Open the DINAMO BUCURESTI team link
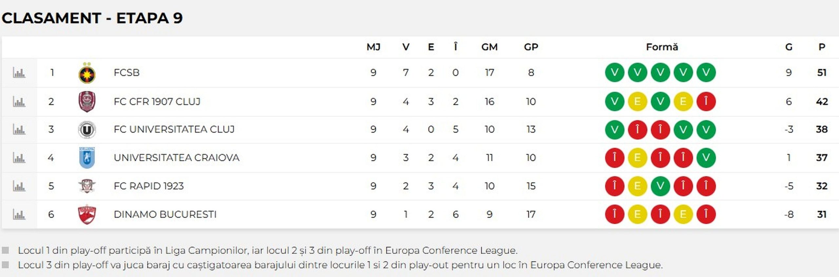The image size is (839, 277). click(x=165, y=215)
